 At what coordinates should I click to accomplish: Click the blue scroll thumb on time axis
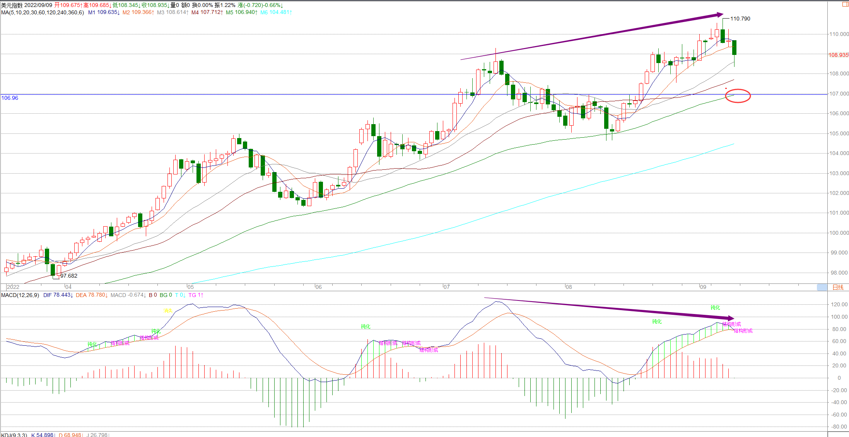point(822,287)
